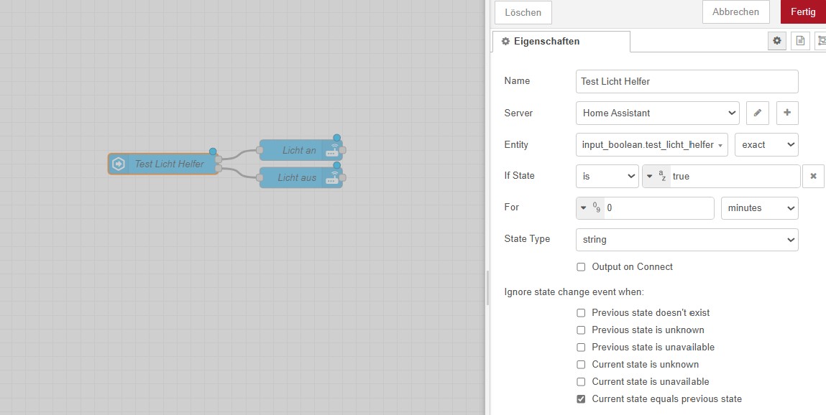Click the service icon on Licht aus node

[332, 177]
